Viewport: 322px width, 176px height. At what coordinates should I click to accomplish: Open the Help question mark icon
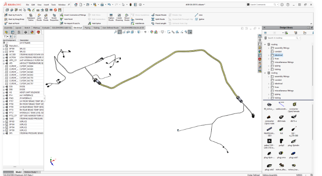point(288,5)
